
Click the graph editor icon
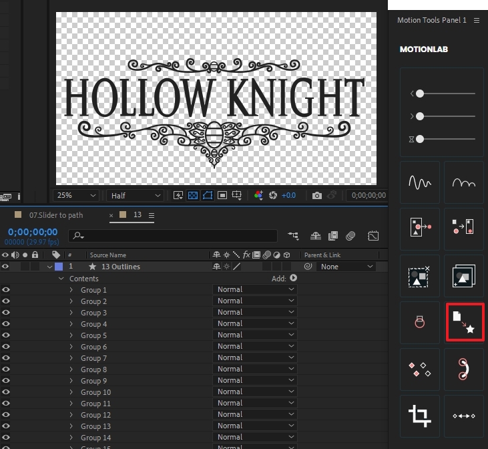coord(373,236)
